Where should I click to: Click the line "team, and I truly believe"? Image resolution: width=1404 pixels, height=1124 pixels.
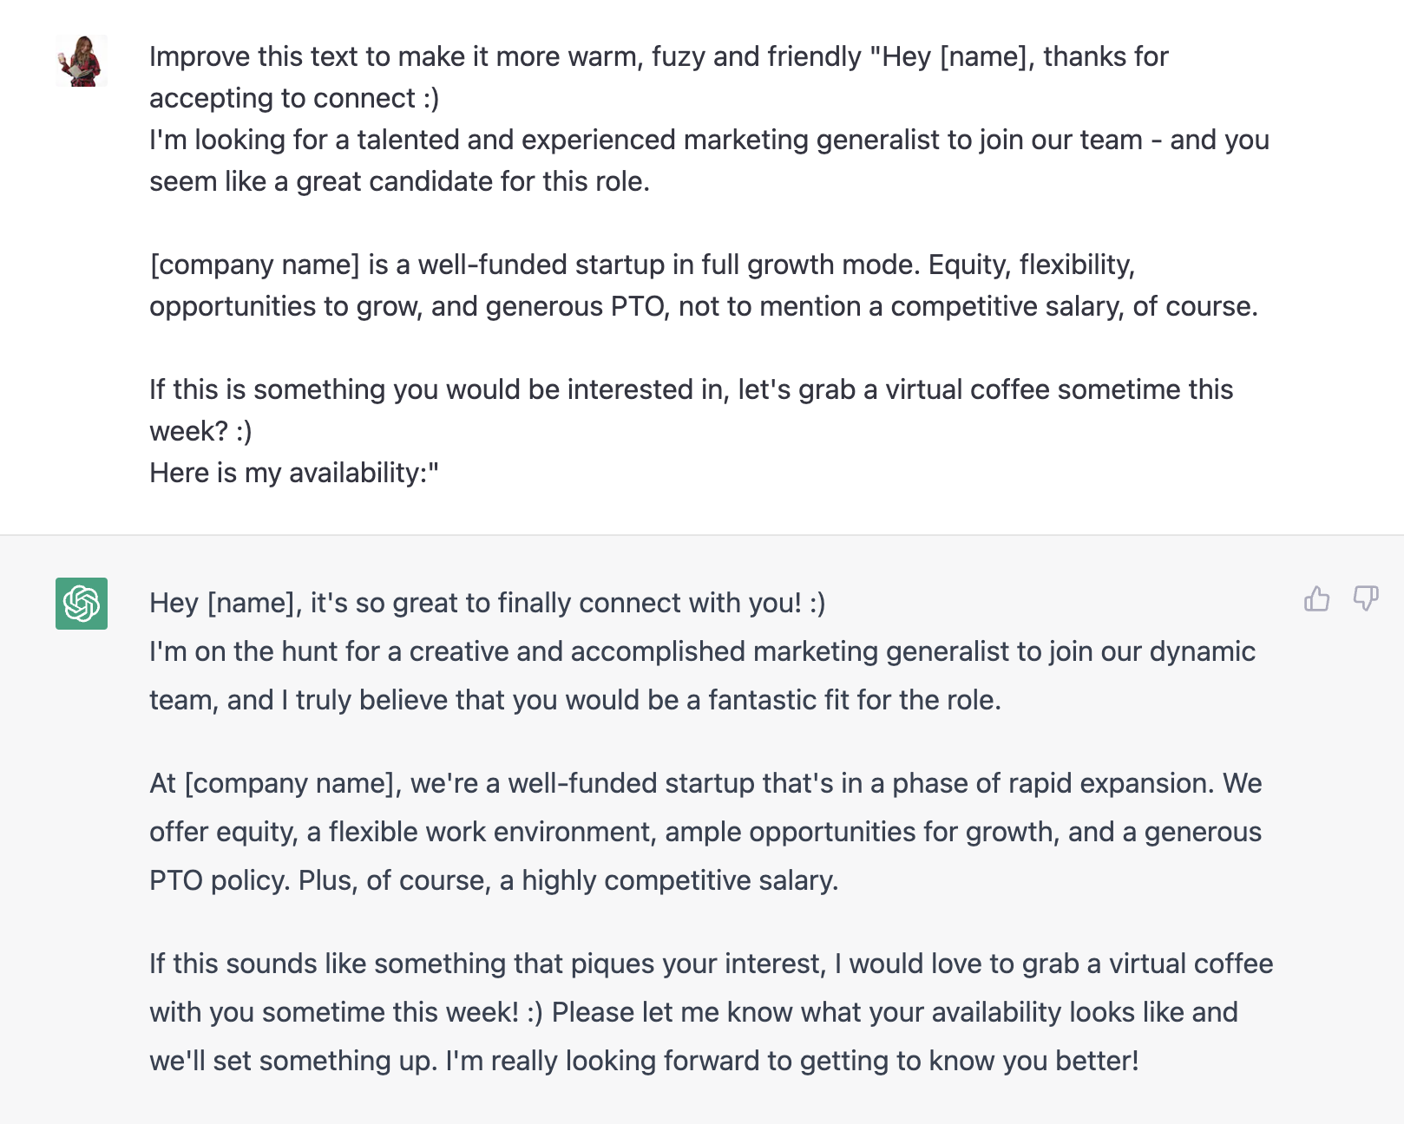(x=575, y=700)
